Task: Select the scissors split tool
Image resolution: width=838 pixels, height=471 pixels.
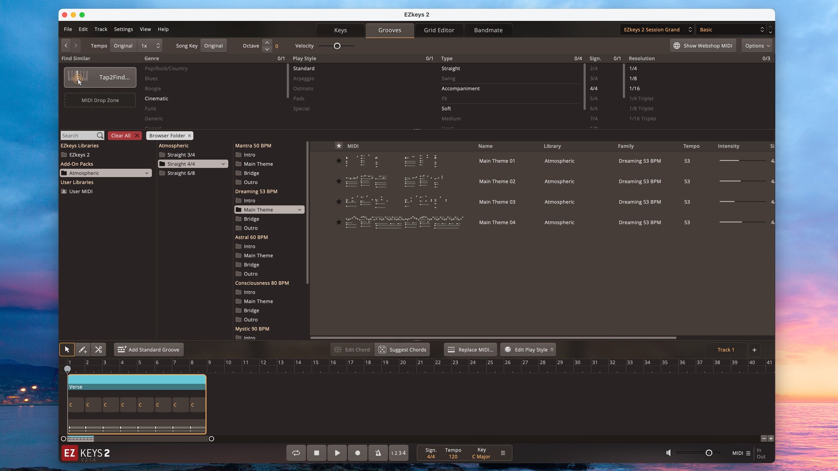Action: (x=98, y=350)
